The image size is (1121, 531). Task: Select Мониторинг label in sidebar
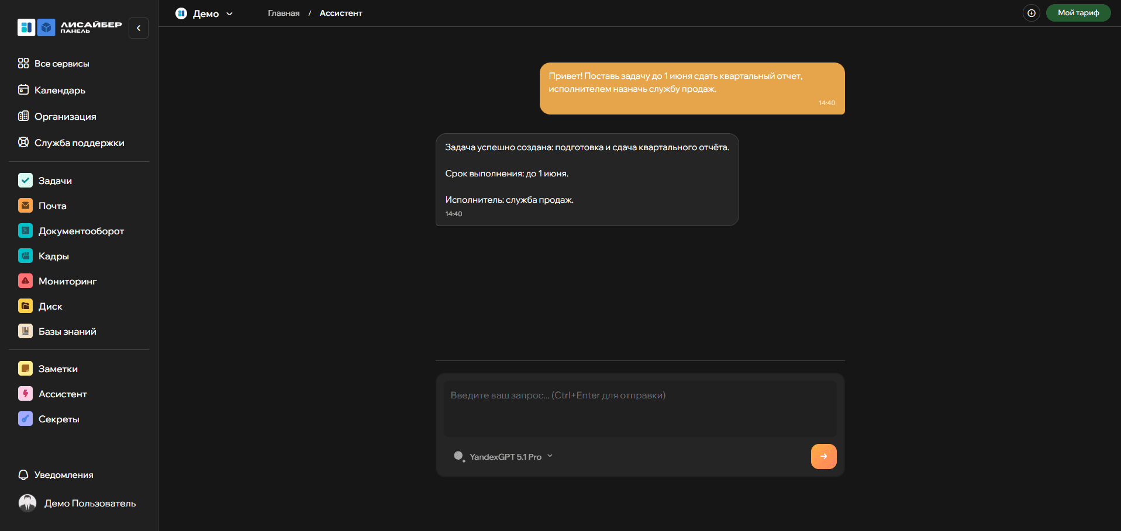click(68, 281)
